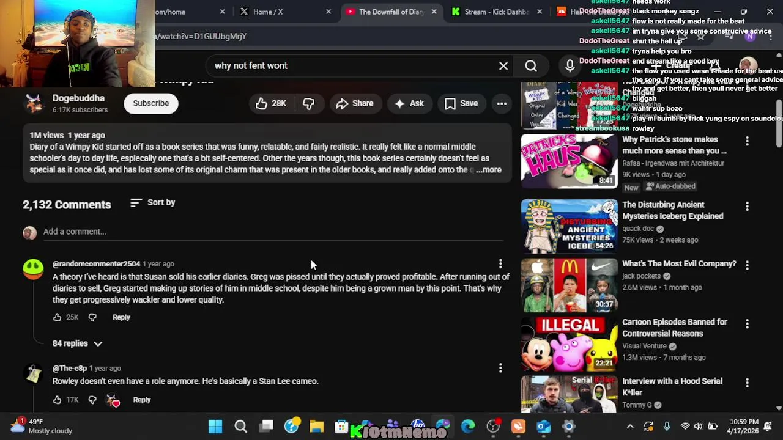The height and width of the screenshot is (440, 783).
Task: Save the video to a playlist
Action: click(461, 103)
